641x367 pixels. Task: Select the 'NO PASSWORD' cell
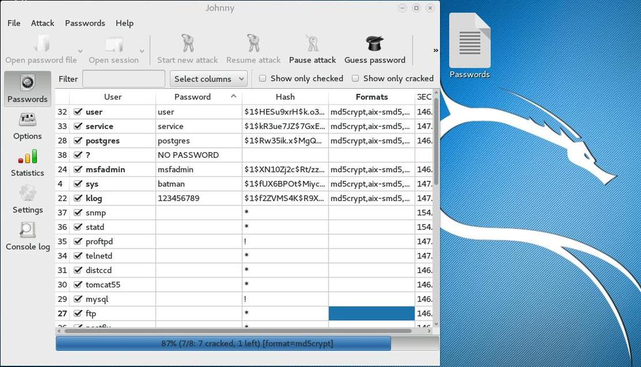pyautogui.click(x=198, y=155)
